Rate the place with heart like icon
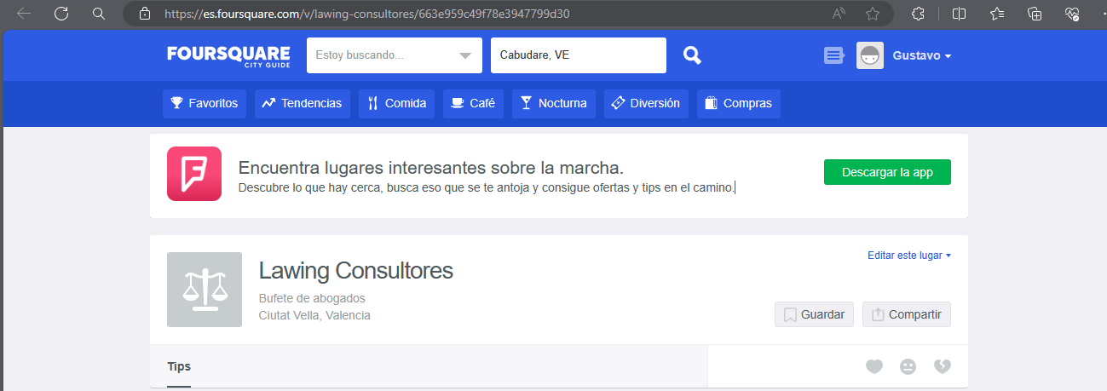 (874, 366)
